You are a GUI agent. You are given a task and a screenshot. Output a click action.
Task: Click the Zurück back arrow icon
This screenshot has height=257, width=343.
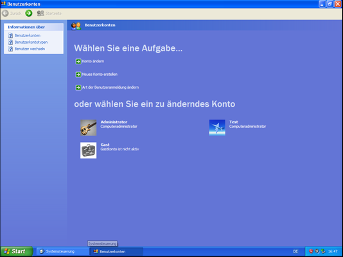tap(5, 13)
